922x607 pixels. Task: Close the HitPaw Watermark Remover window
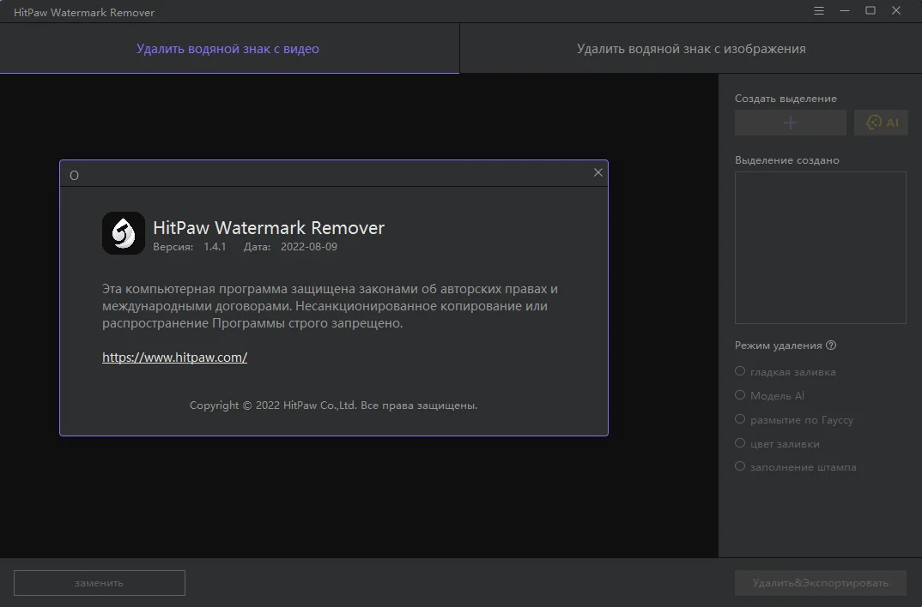pyautogui.click(x=896, y=10)
